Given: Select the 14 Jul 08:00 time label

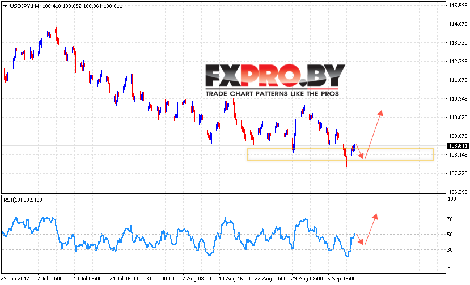Looking at the screenshot, I should [x=88, y=278].
